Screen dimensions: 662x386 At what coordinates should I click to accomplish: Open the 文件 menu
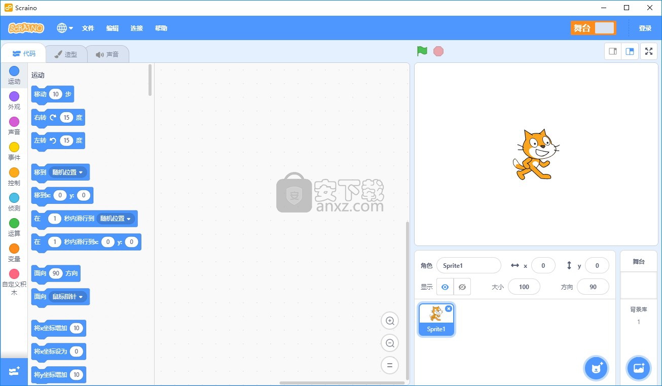point(88,28)
